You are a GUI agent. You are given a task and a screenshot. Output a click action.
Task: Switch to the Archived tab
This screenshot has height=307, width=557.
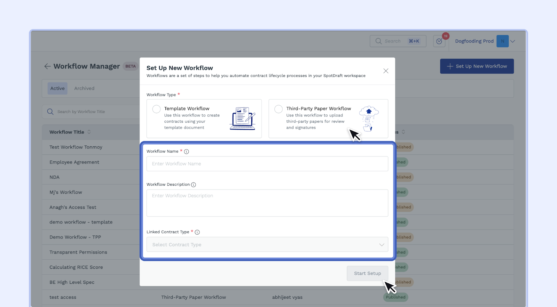[84, 88]
